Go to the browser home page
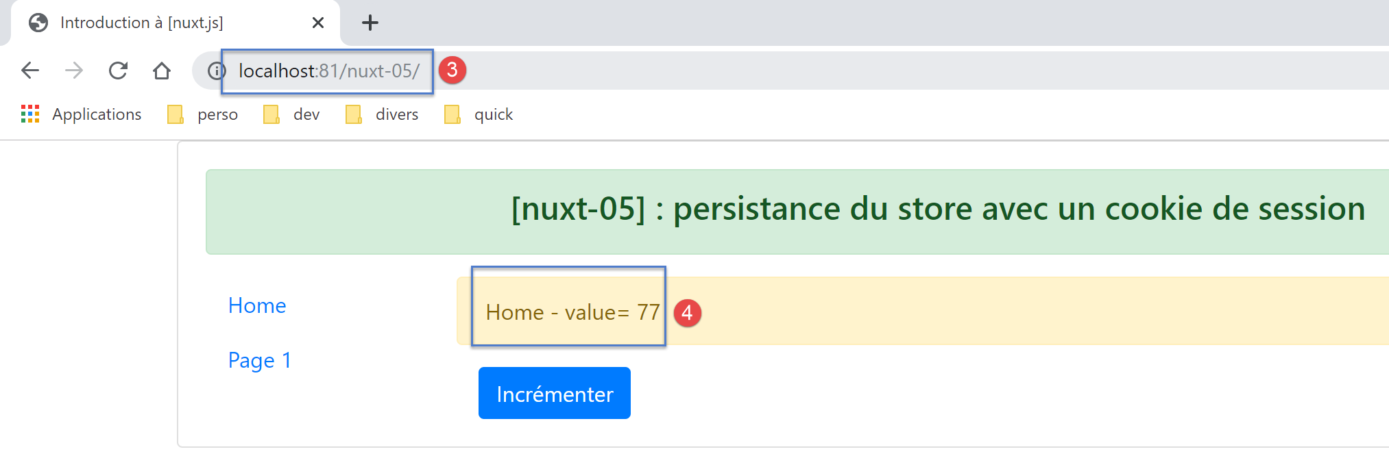The height and width of the screenshot is (469, 1389). [x=162, y=71]
